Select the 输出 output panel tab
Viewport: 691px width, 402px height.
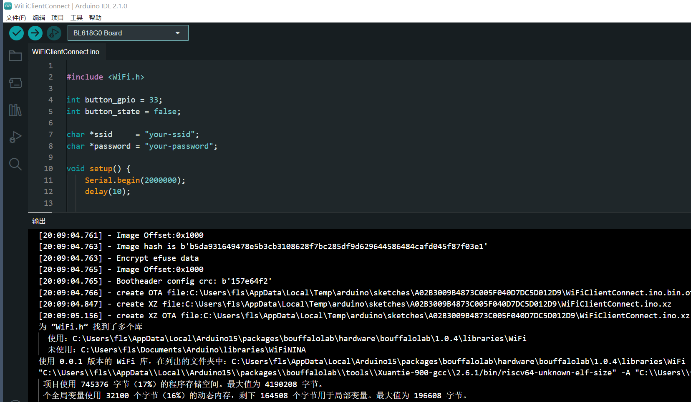pyautogui.click(x=39, y=221)
